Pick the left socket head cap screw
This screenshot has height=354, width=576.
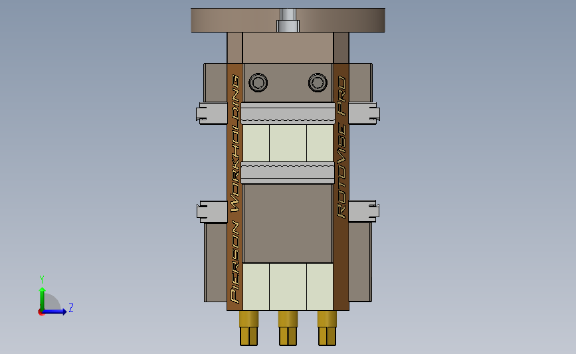[x=258, y=82]
